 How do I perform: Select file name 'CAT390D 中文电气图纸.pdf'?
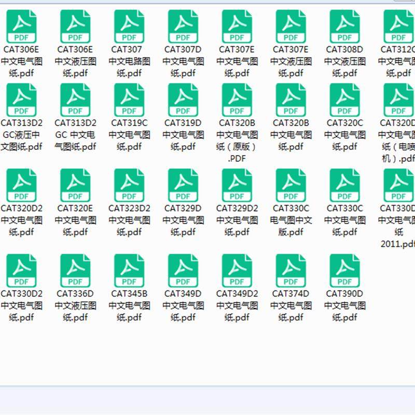344,306
